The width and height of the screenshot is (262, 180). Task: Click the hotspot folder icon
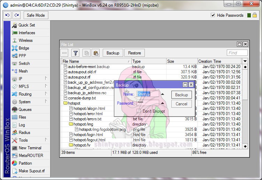pyautogui.click(x=65, y=103)
